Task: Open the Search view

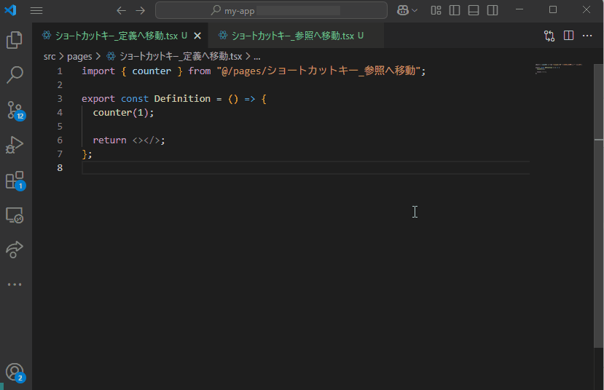Action: (x=15, y=75)
